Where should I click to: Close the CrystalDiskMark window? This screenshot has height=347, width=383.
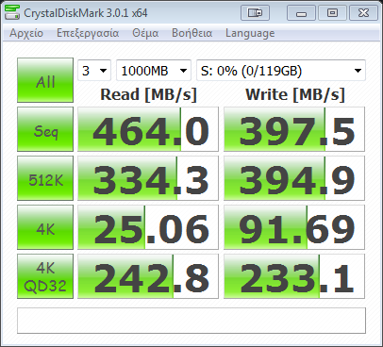[x=363, y=13]
